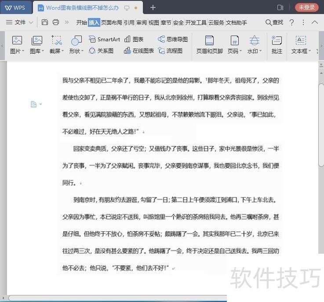Click the WPS home logo tab
Viewport: 324px width, 302px height.
tap(15, 7)
